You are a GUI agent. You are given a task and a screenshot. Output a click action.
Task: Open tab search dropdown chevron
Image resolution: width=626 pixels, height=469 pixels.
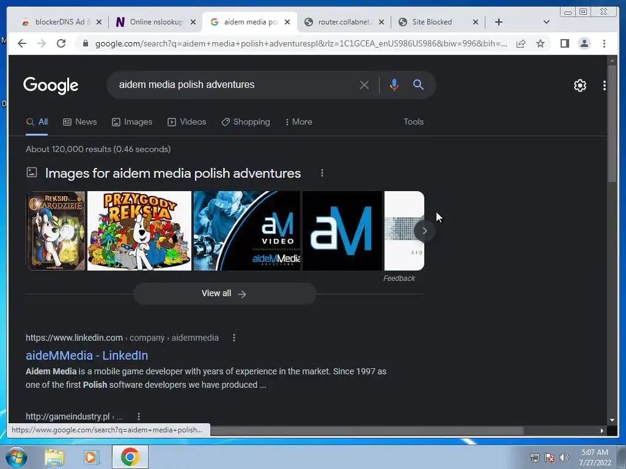coord(547,22)
